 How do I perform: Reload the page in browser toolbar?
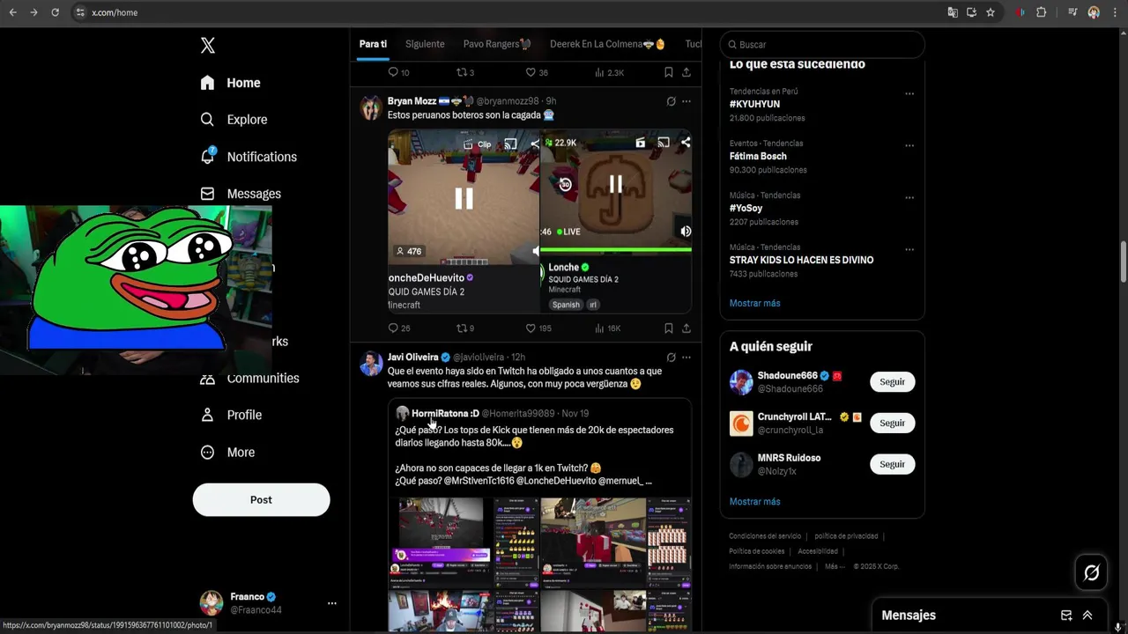(x=55, y=12)
